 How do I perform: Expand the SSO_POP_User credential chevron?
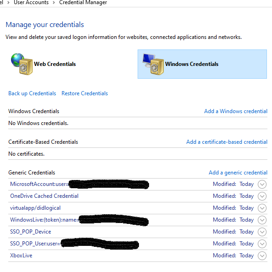click(x=262, y=244)
